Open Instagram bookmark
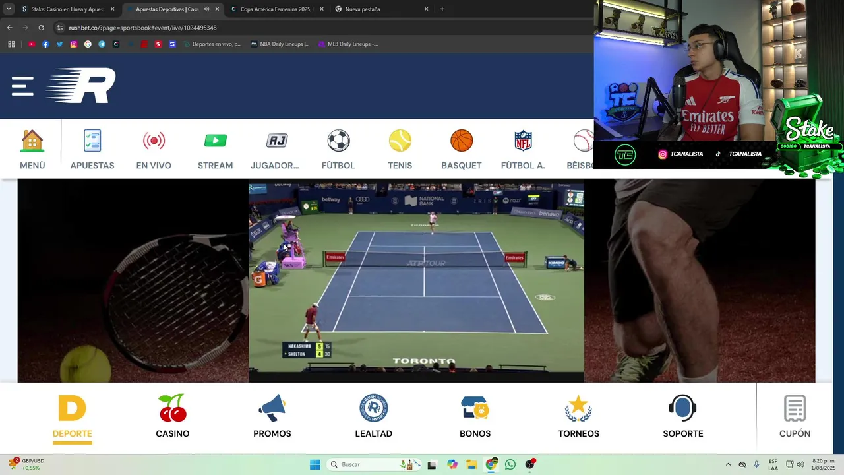Image resolution: width=844 pixels, height=475 pixels. (74, 44)
